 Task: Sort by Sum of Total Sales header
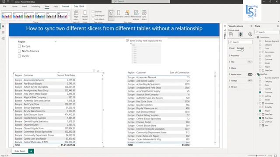click(66, 75)
